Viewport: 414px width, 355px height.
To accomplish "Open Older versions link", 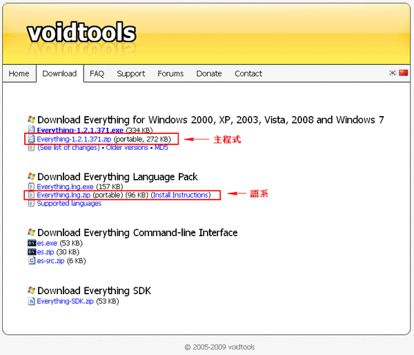I will tap(127, 148).
